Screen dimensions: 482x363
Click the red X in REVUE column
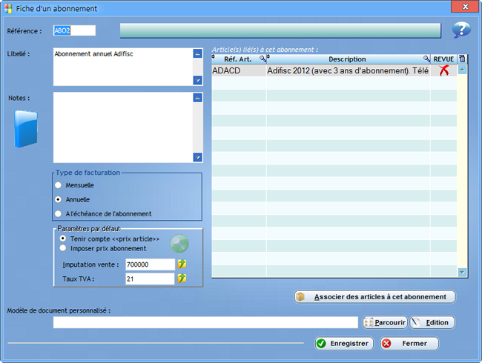tap(443, 70)
